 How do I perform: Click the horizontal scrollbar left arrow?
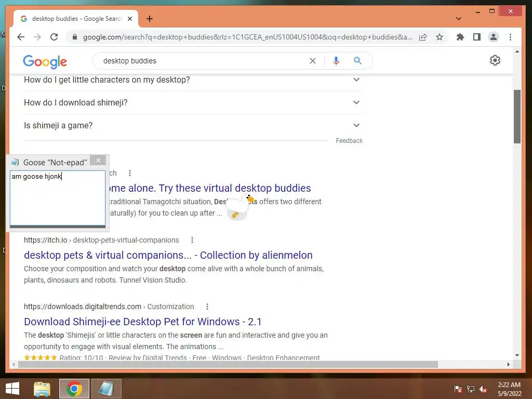[14, 364]
